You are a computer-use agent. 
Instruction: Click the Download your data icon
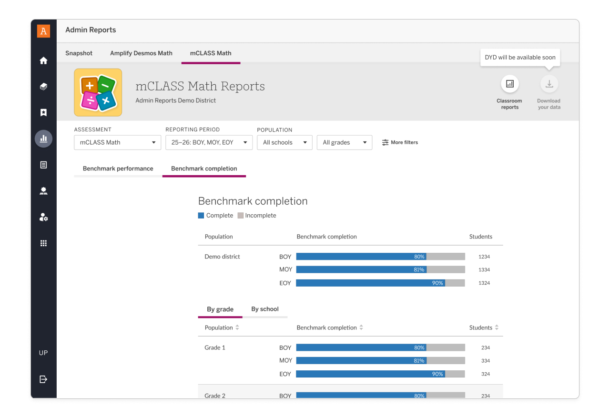pos(549,83)
